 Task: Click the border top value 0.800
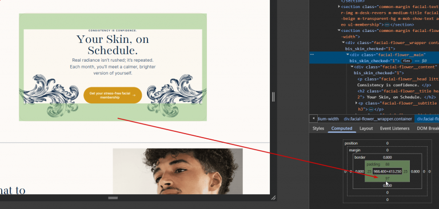387,157
